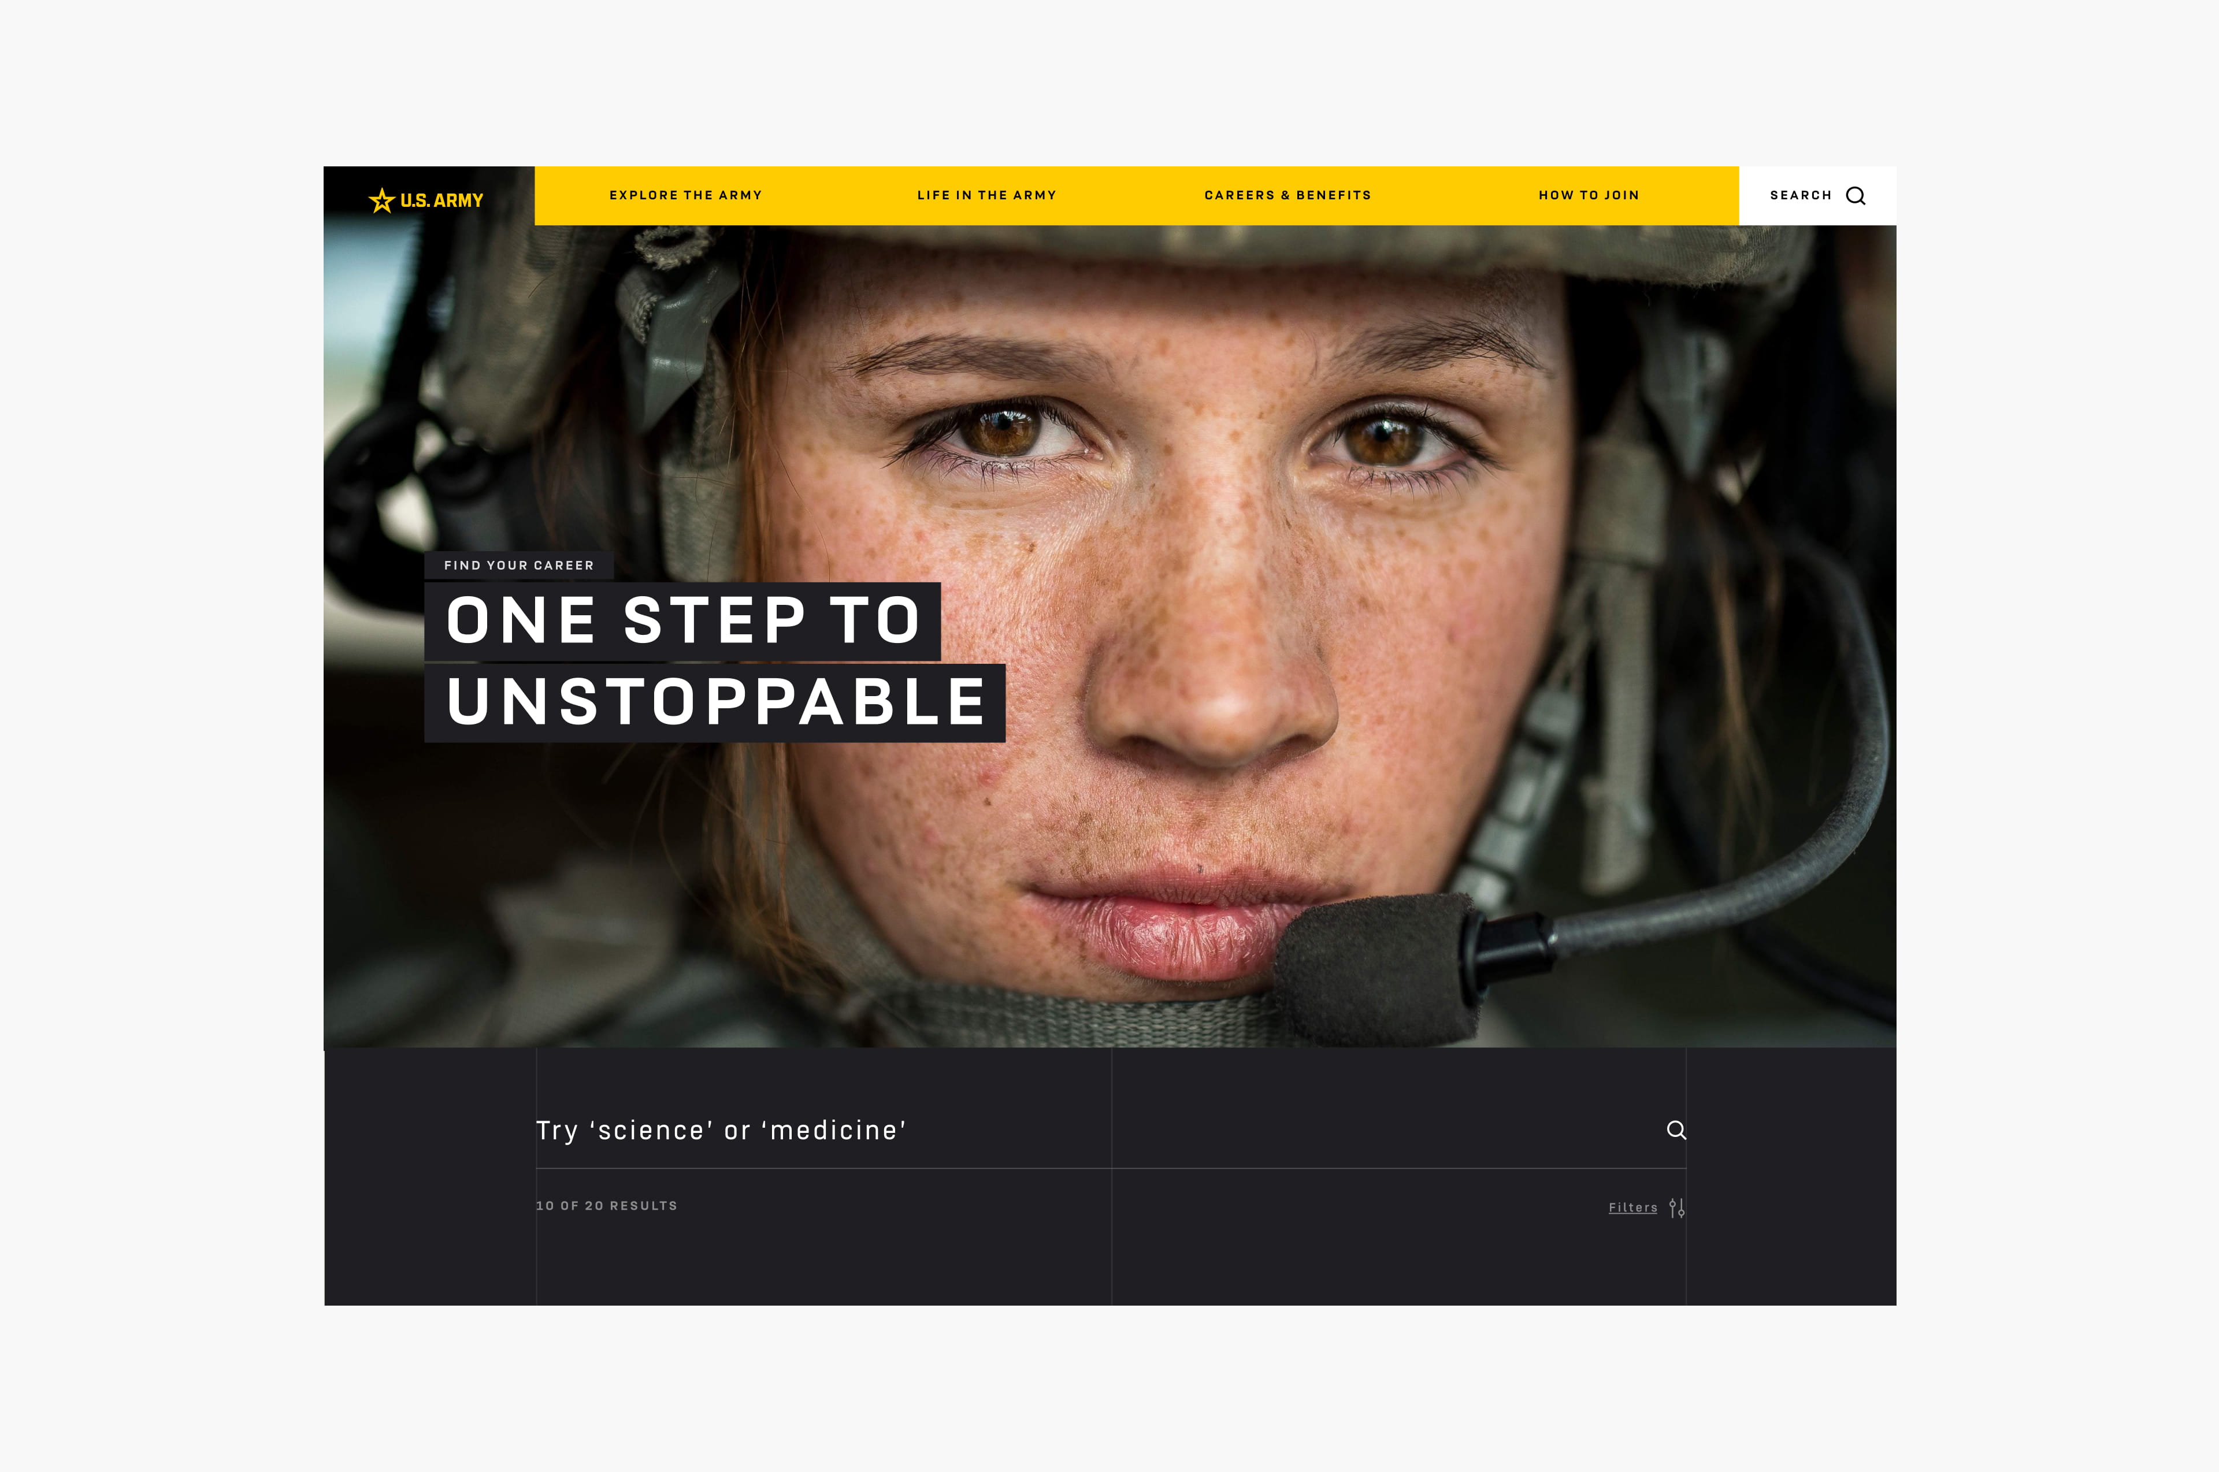Focus the 'science' or 'medicine' search field
The width and height of the screenshot is (2219, 1472).
(1111, 1130)
